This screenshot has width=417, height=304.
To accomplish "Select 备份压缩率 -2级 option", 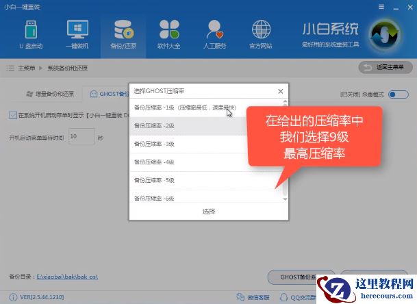I will click(206, 126).
